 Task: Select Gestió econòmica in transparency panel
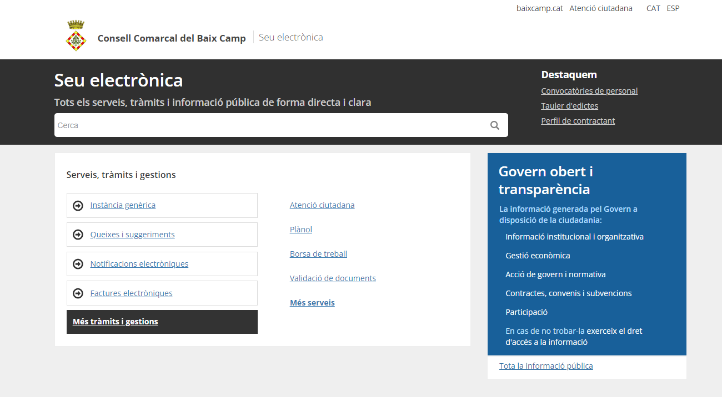pos(538,256)
